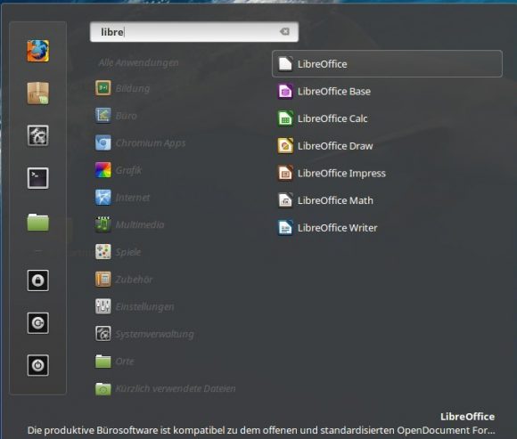
Task: Select the Spiele category label
Action: point(128,252)
